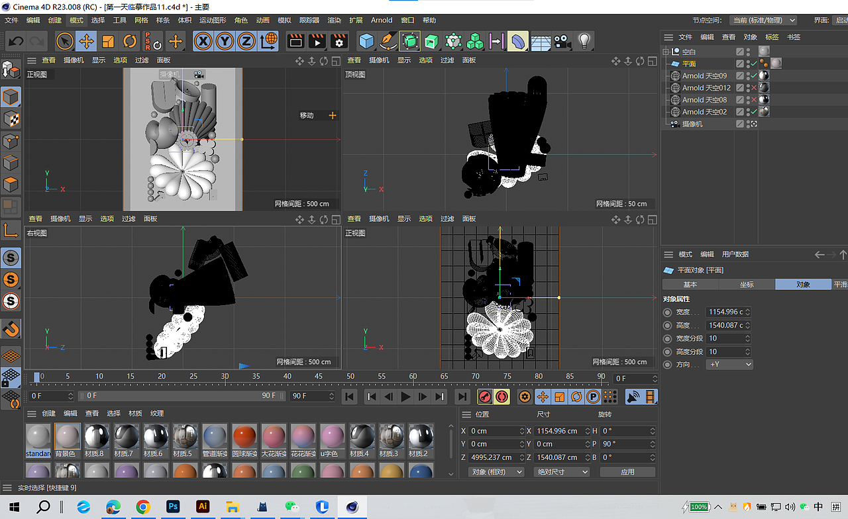Select the spline Pen tool icon
848x519 pixels.
pos(387,41)
